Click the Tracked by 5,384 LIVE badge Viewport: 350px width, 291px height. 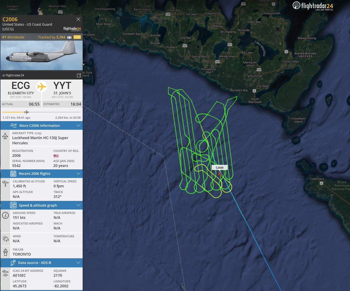coord(59,37)
